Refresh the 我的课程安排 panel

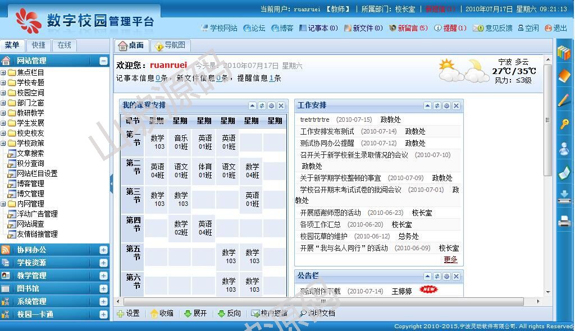click(262, 106)
